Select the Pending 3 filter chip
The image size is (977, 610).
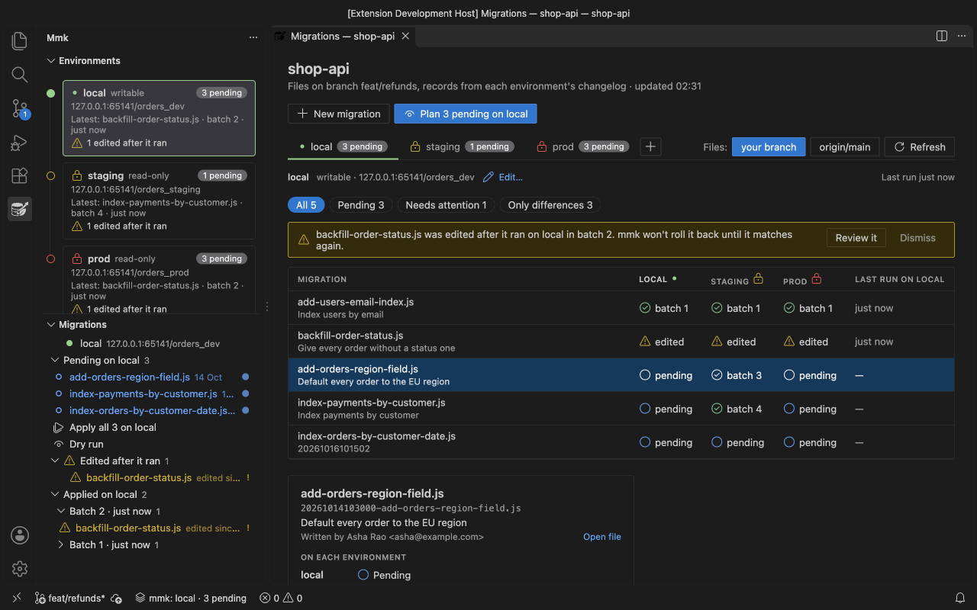[x=361, y=205]
